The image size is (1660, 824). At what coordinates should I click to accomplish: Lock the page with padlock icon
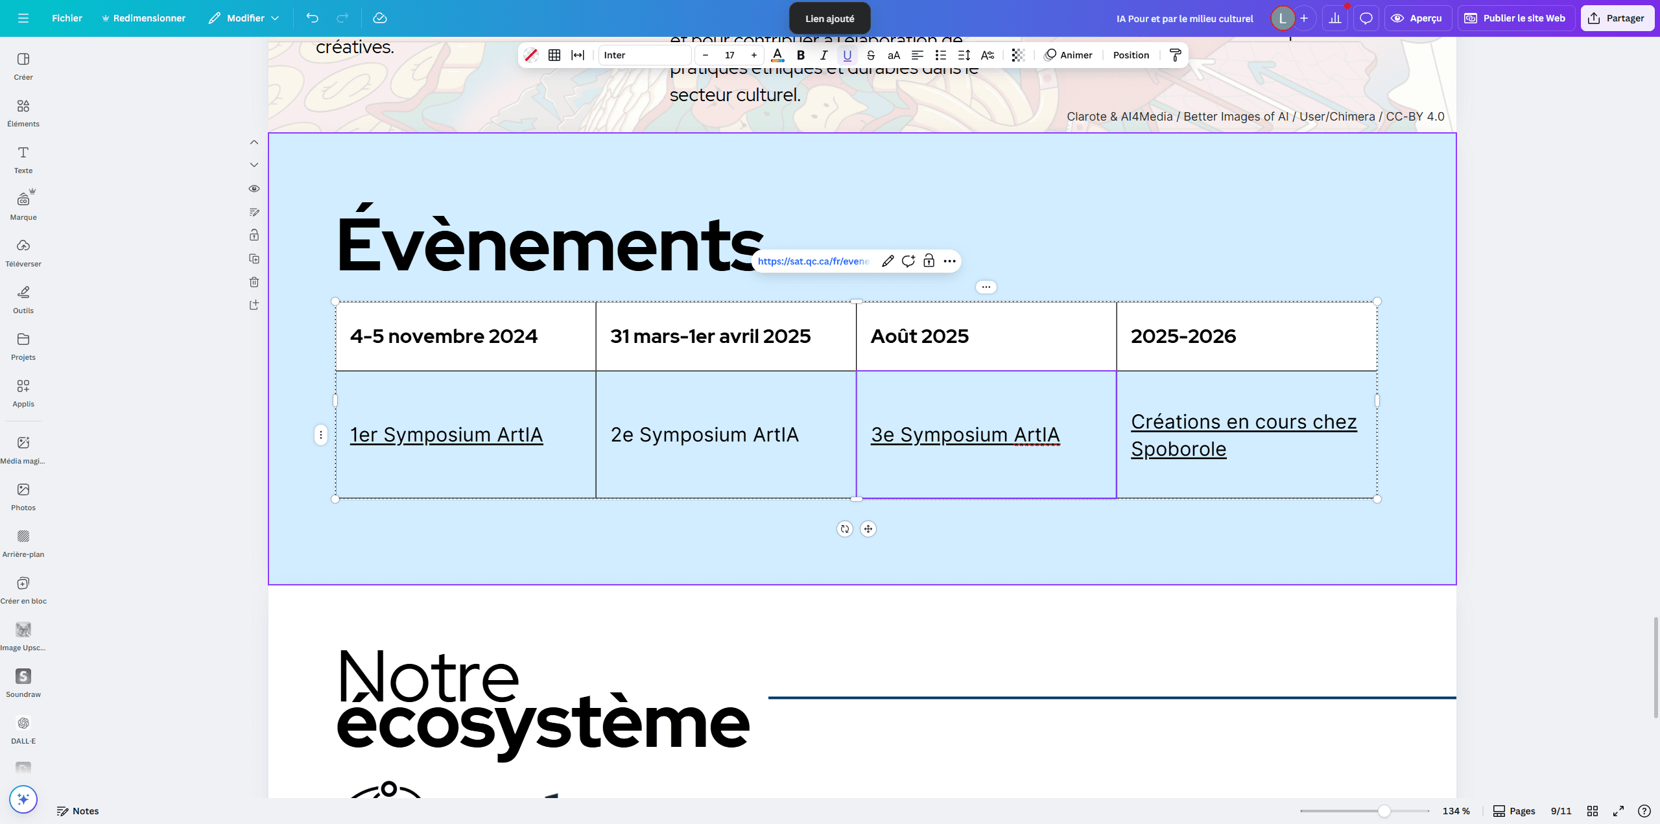254,235
